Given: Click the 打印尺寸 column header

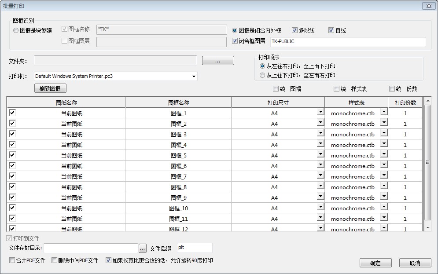Looking at the screenshot, I should 278,102.
